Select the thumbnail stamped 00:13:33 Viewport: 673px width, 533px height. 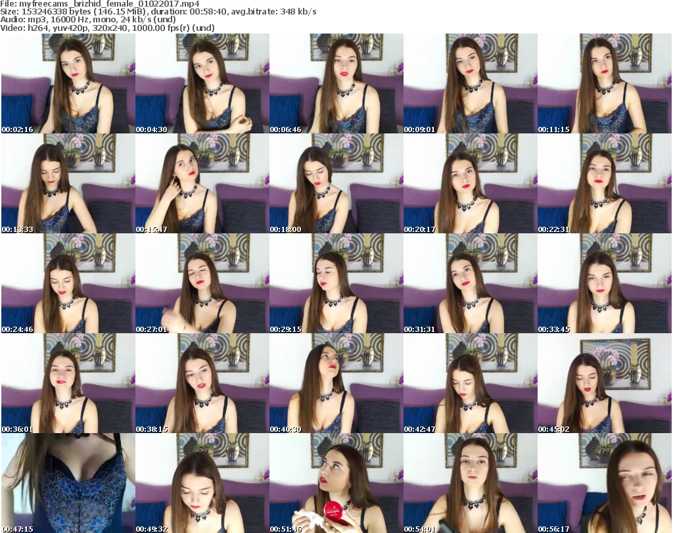tap(68, 183)
